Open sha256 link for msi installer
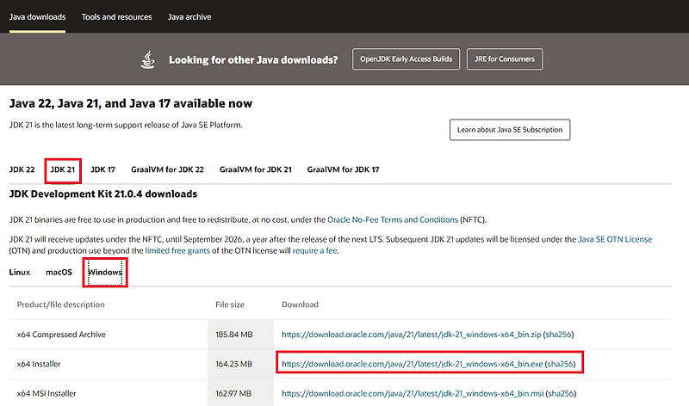 point(561,393)
